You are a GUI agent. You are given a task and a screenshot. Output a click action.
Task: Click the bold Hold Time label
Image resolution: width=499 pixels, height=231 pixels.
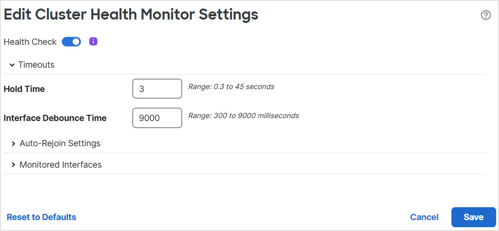coord(24,89)
